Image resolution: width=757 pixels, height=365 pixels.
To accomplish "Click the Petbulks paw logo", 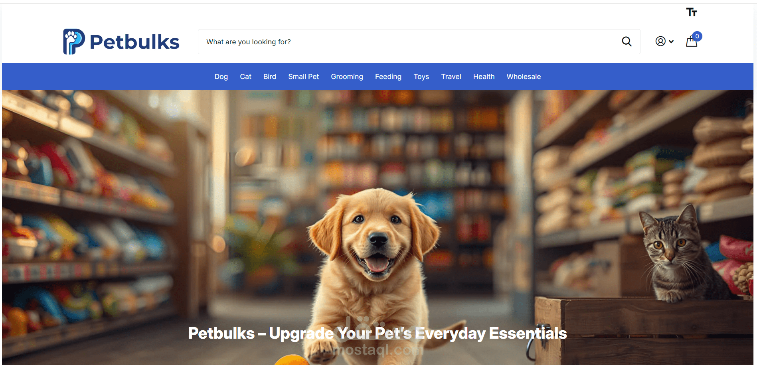I will pos(74,41).
